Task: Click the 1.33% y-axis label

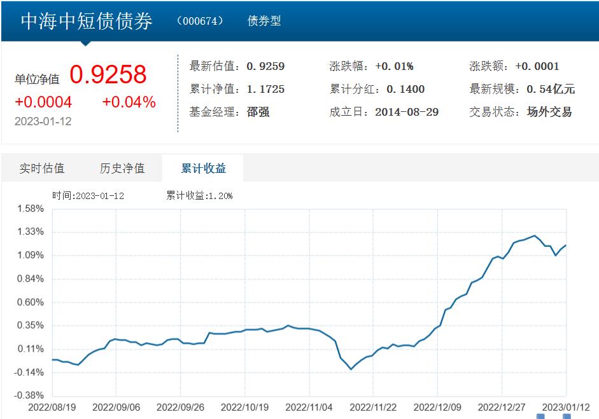Action: tap(31, 231)
